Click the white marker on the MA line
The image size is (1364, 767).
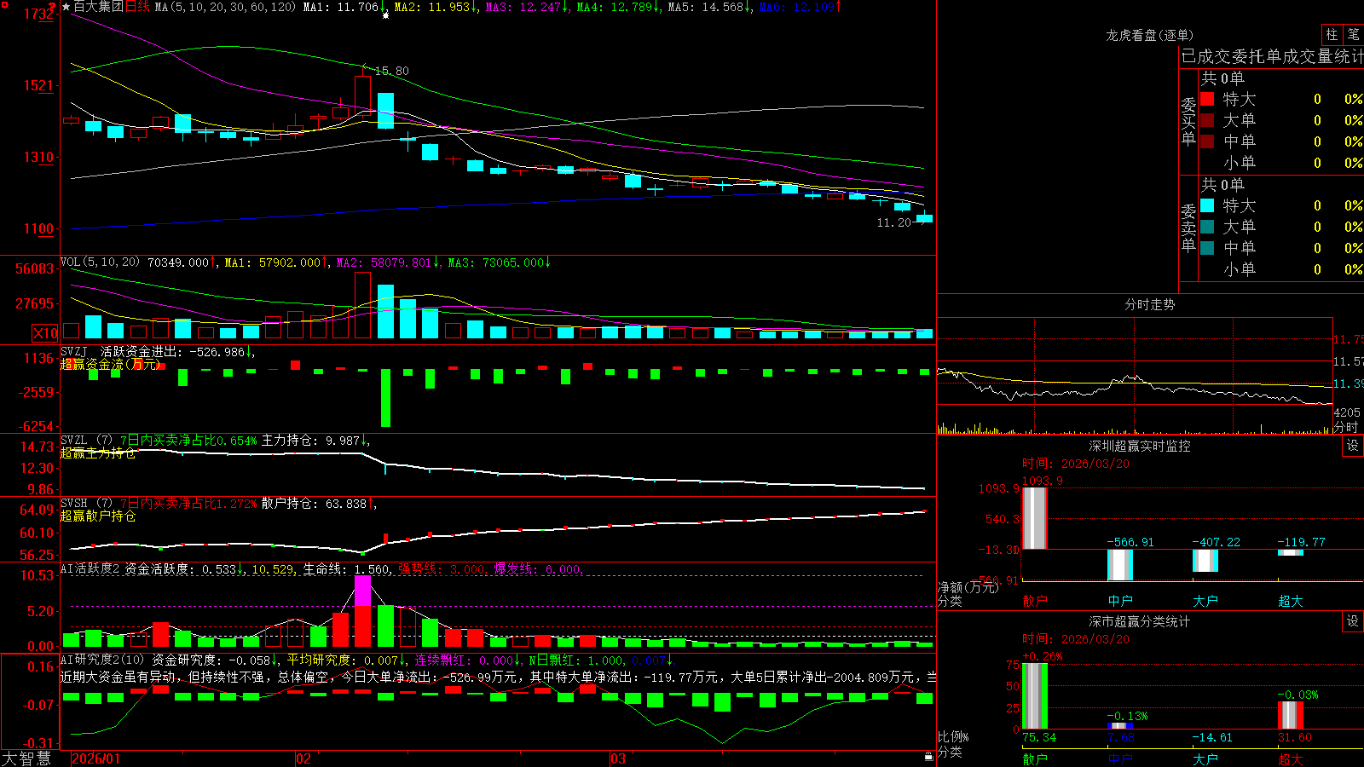coord(385,15)
